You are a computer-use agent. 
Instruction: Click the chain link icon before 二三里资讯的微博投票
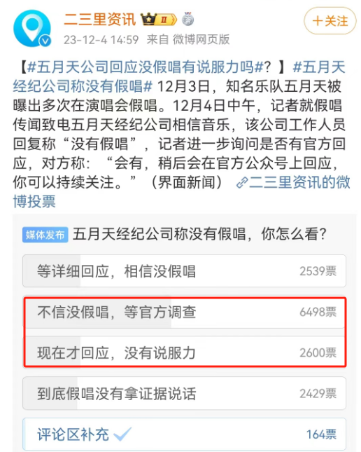coord(242,182)
